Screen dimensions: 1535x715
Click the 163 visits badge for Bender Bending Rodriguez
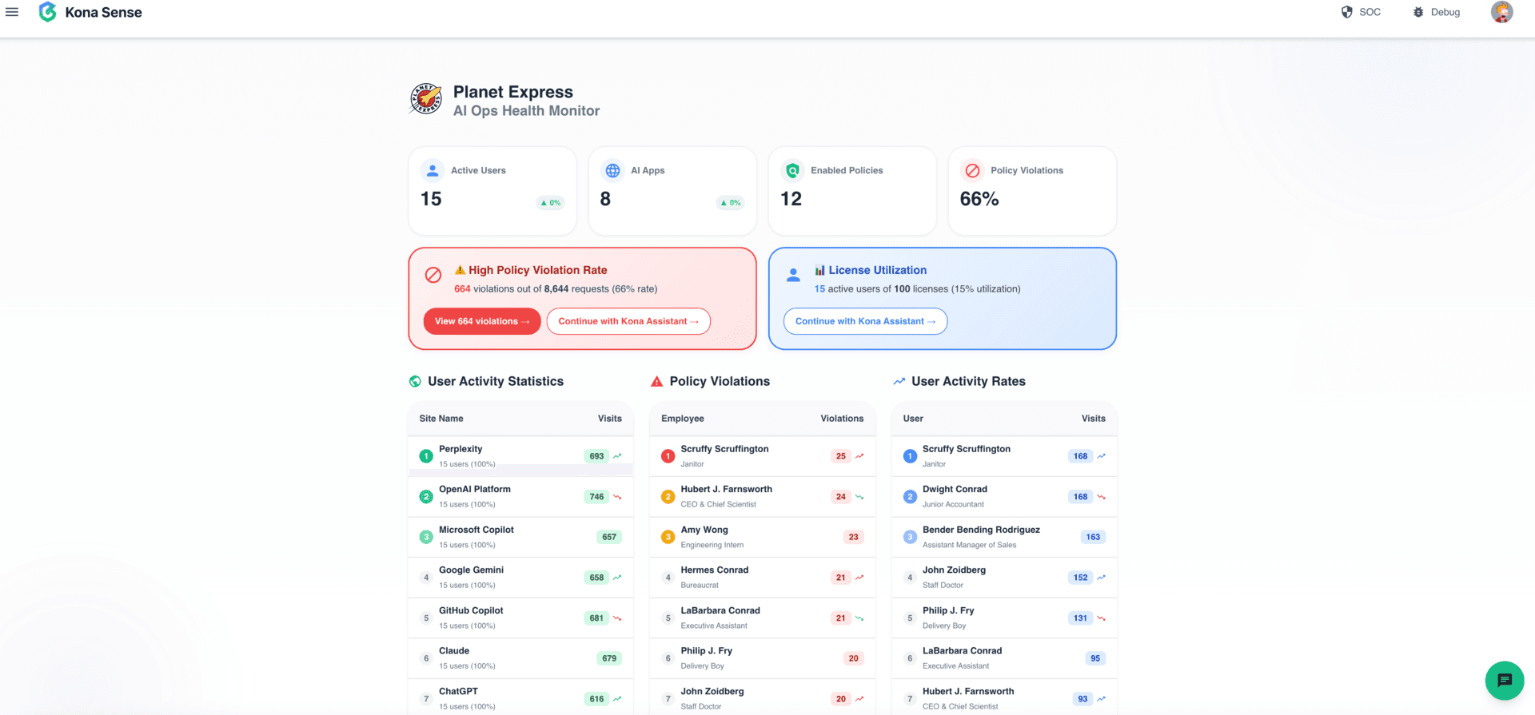(1093, 537)
